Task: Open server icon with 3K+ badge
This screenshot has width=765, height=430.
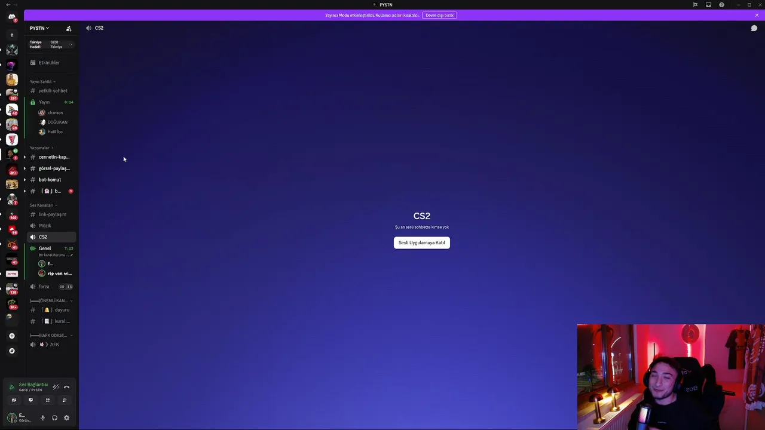Action: (x=12, y=170)
